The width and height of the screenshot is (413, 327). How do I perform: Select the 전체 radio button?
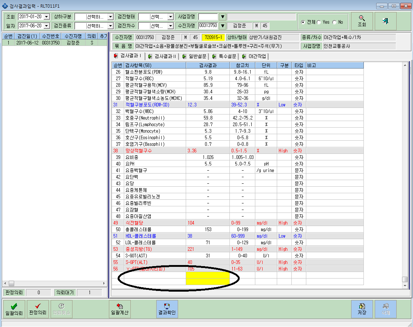pyautogui.click(x=303, y=22)
